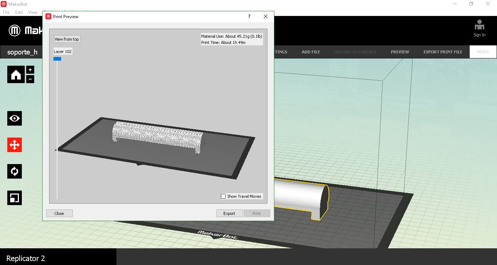Restore down the MakerBot window

click(x=471, y=4)
